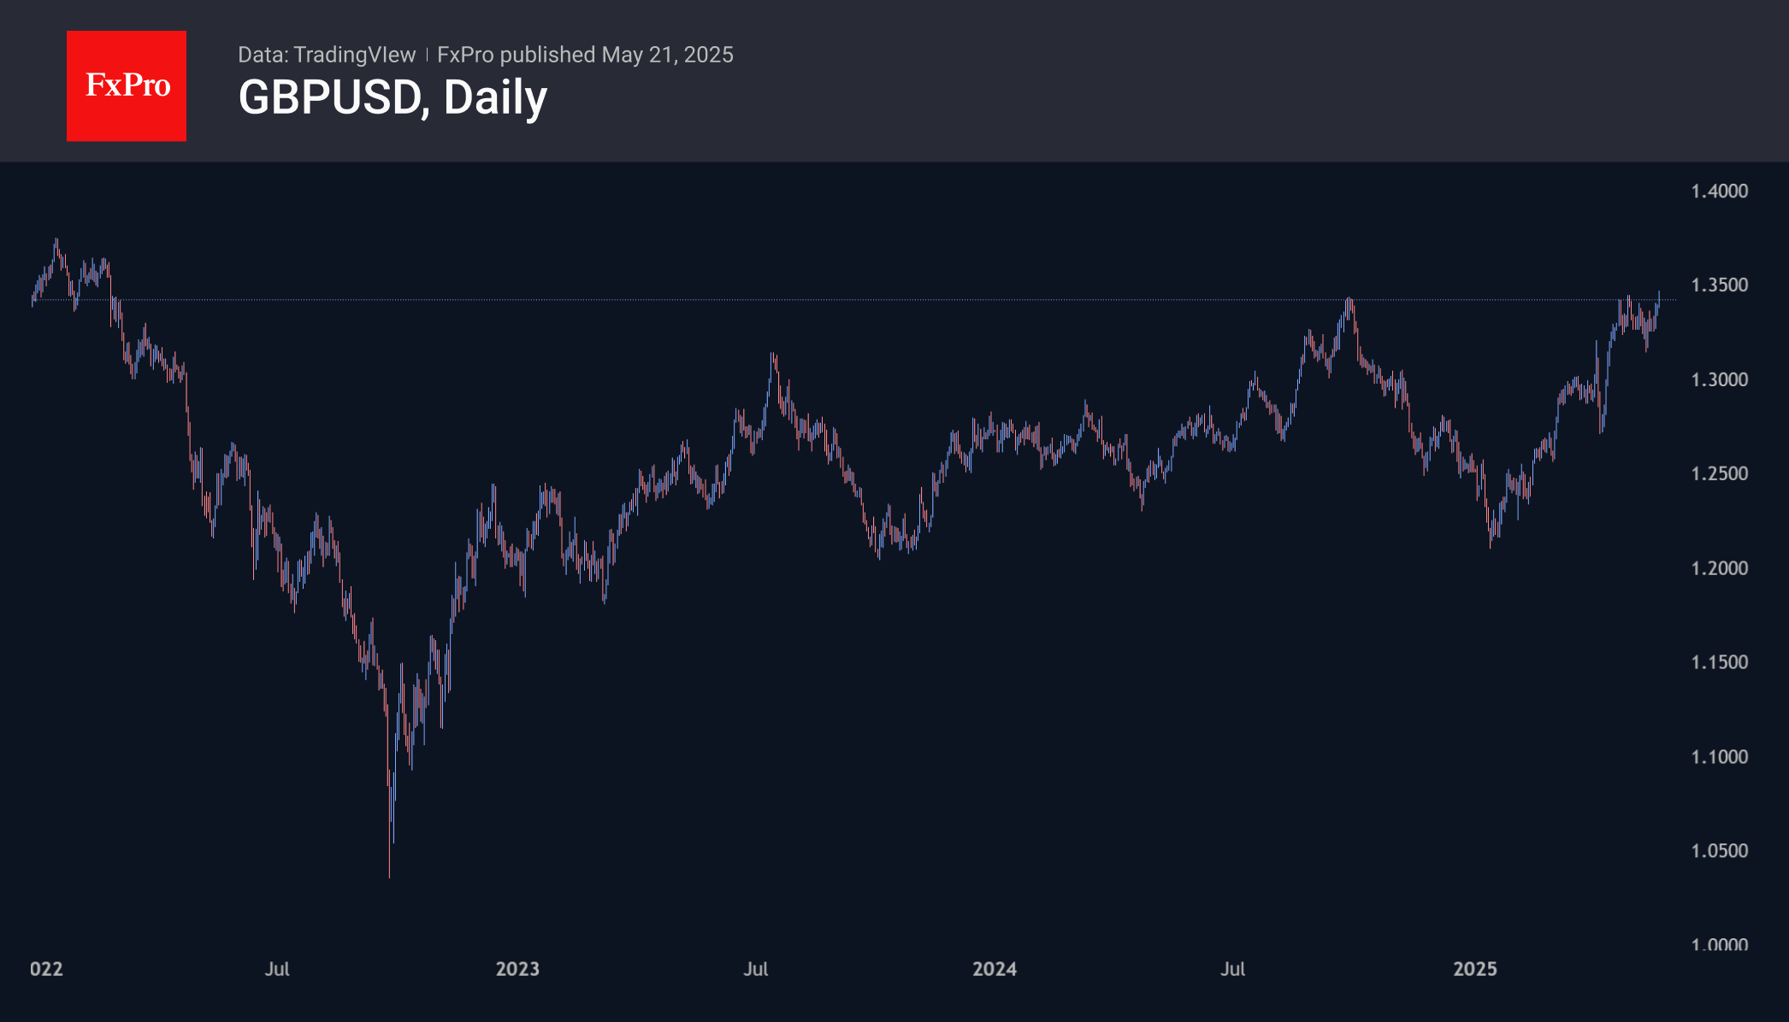Click the 2025 label on time axis
The height and width of the screenshot is (1022, 1789).
pos(1475,969)
